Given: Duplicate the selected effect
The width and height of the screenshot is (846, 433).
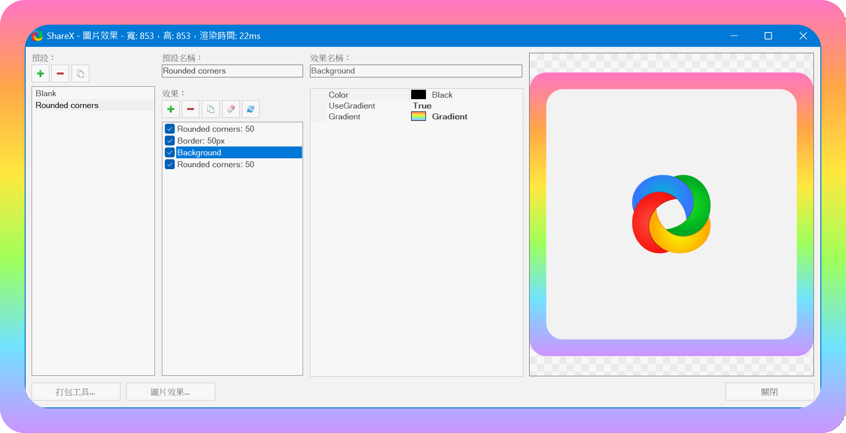Looking at the screenshot, I should [x=211, y=109].
